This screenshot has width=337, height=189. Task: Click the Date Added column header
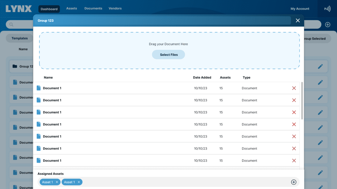(x=202, y=78)
